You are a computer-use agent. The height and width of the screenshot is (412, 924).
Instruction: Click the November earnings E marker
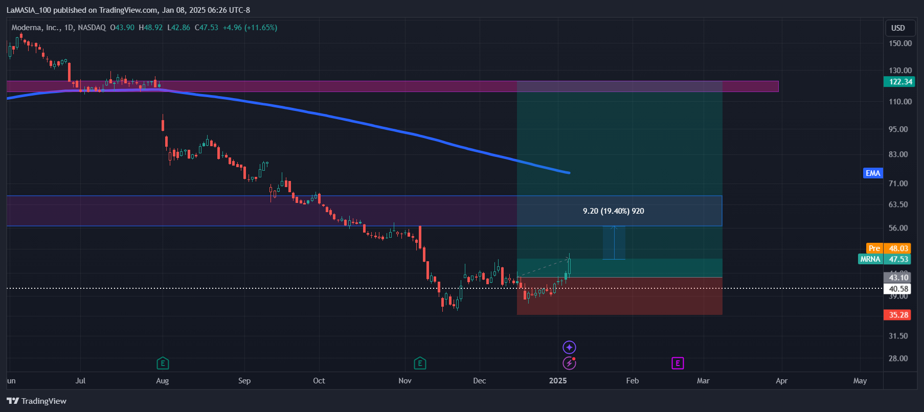pos(420,363)
